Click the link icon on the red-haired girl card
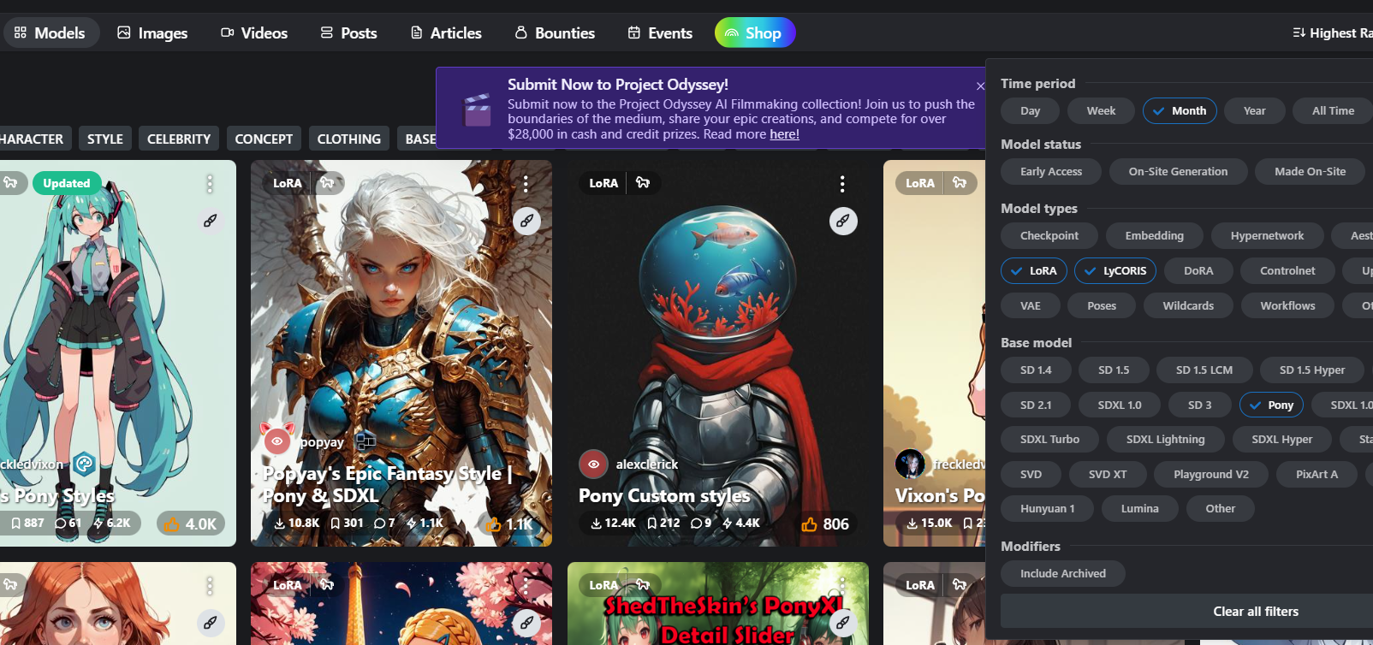1373x645 pixels. 210,623
